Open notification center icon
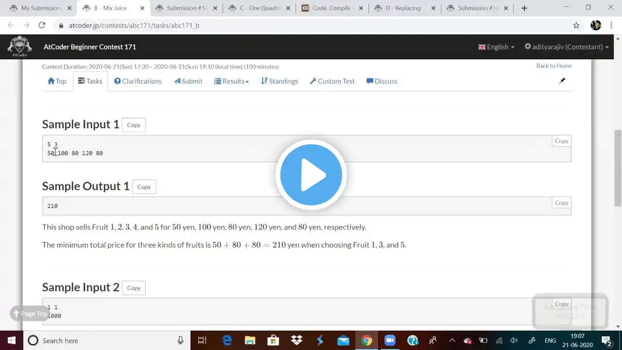Screen dimensions: 622x350 (x=606, y=340)
